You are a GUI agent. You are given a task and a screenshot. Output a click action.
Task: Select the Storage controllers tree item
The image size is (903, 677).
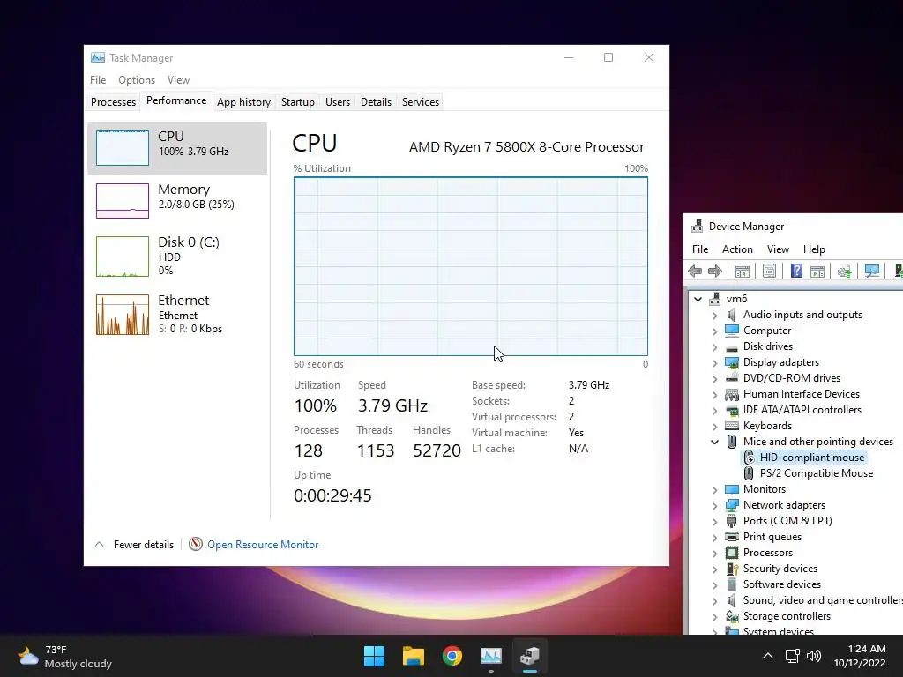click(787, 616)
